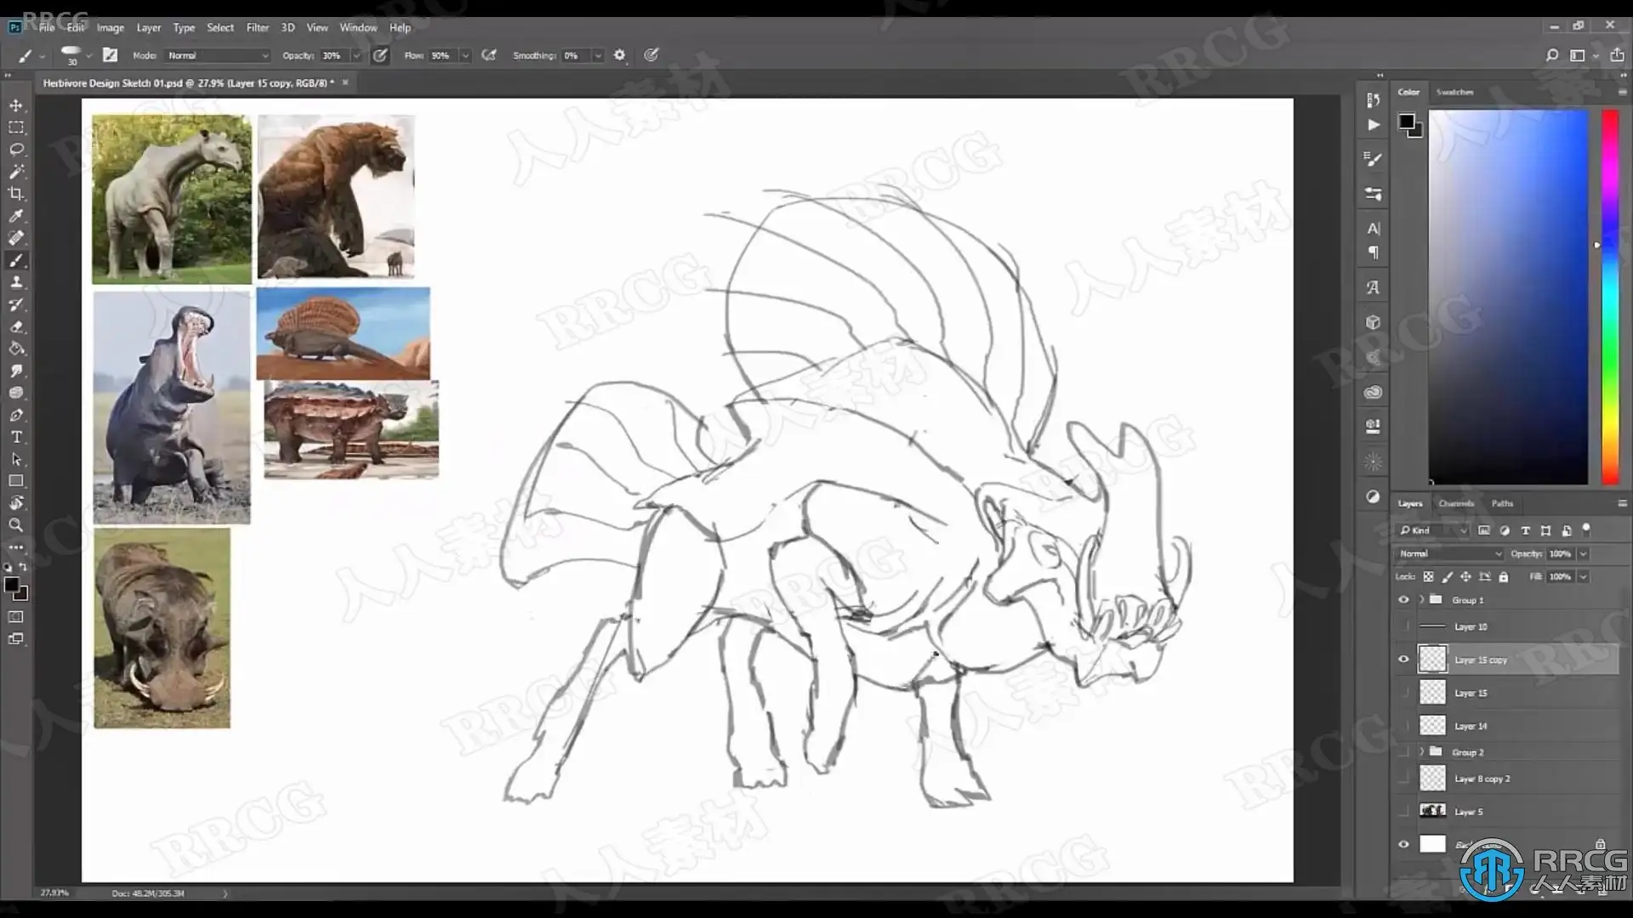Open the brush blending Mode dropdown
This screenshot has width=1633, height=918.
pos(218,55)
